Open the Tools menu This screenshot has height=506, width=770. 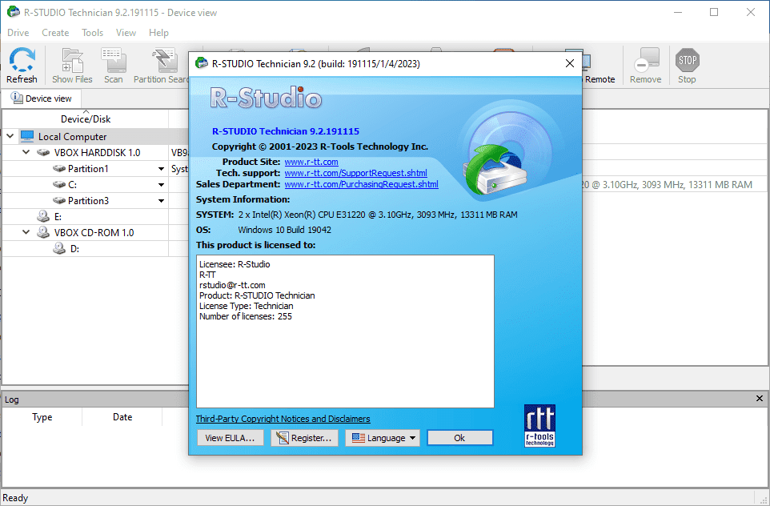coord(92,33)
